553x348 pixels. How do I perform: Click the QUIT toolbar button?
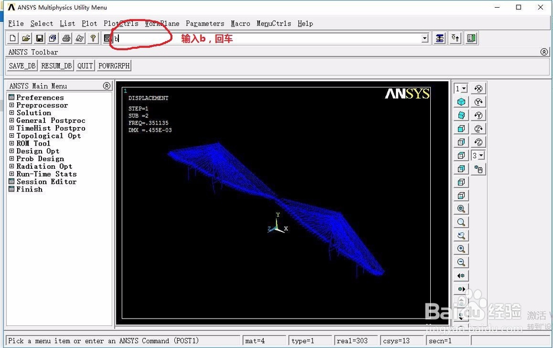click(x=85, y=66)
